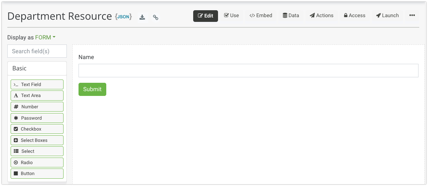Go to the Embed tab
The height and width of the screenshot is (186, 428).
(261, 16)
